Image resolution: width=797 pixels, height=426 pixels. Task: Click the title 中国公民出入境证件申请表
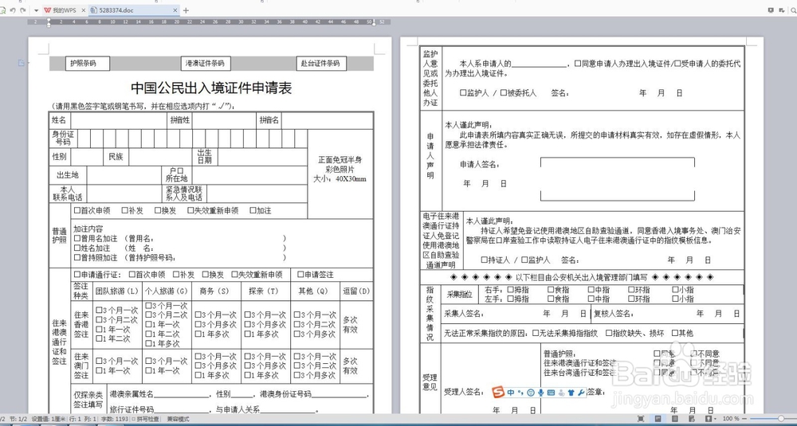pyautogui.click(x=211, y=88)
